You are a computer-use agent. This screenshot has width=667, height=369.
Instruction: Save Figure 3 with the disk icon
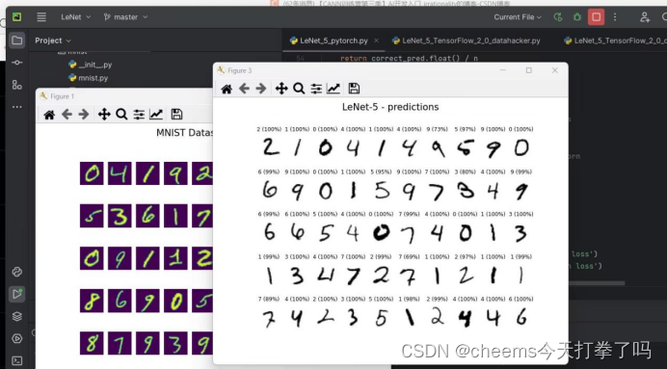(x=354, y=89)
